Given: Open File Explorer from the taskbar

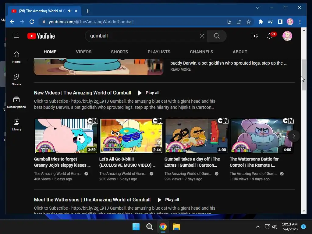Looking at the screenshot, I should [176, 227].
